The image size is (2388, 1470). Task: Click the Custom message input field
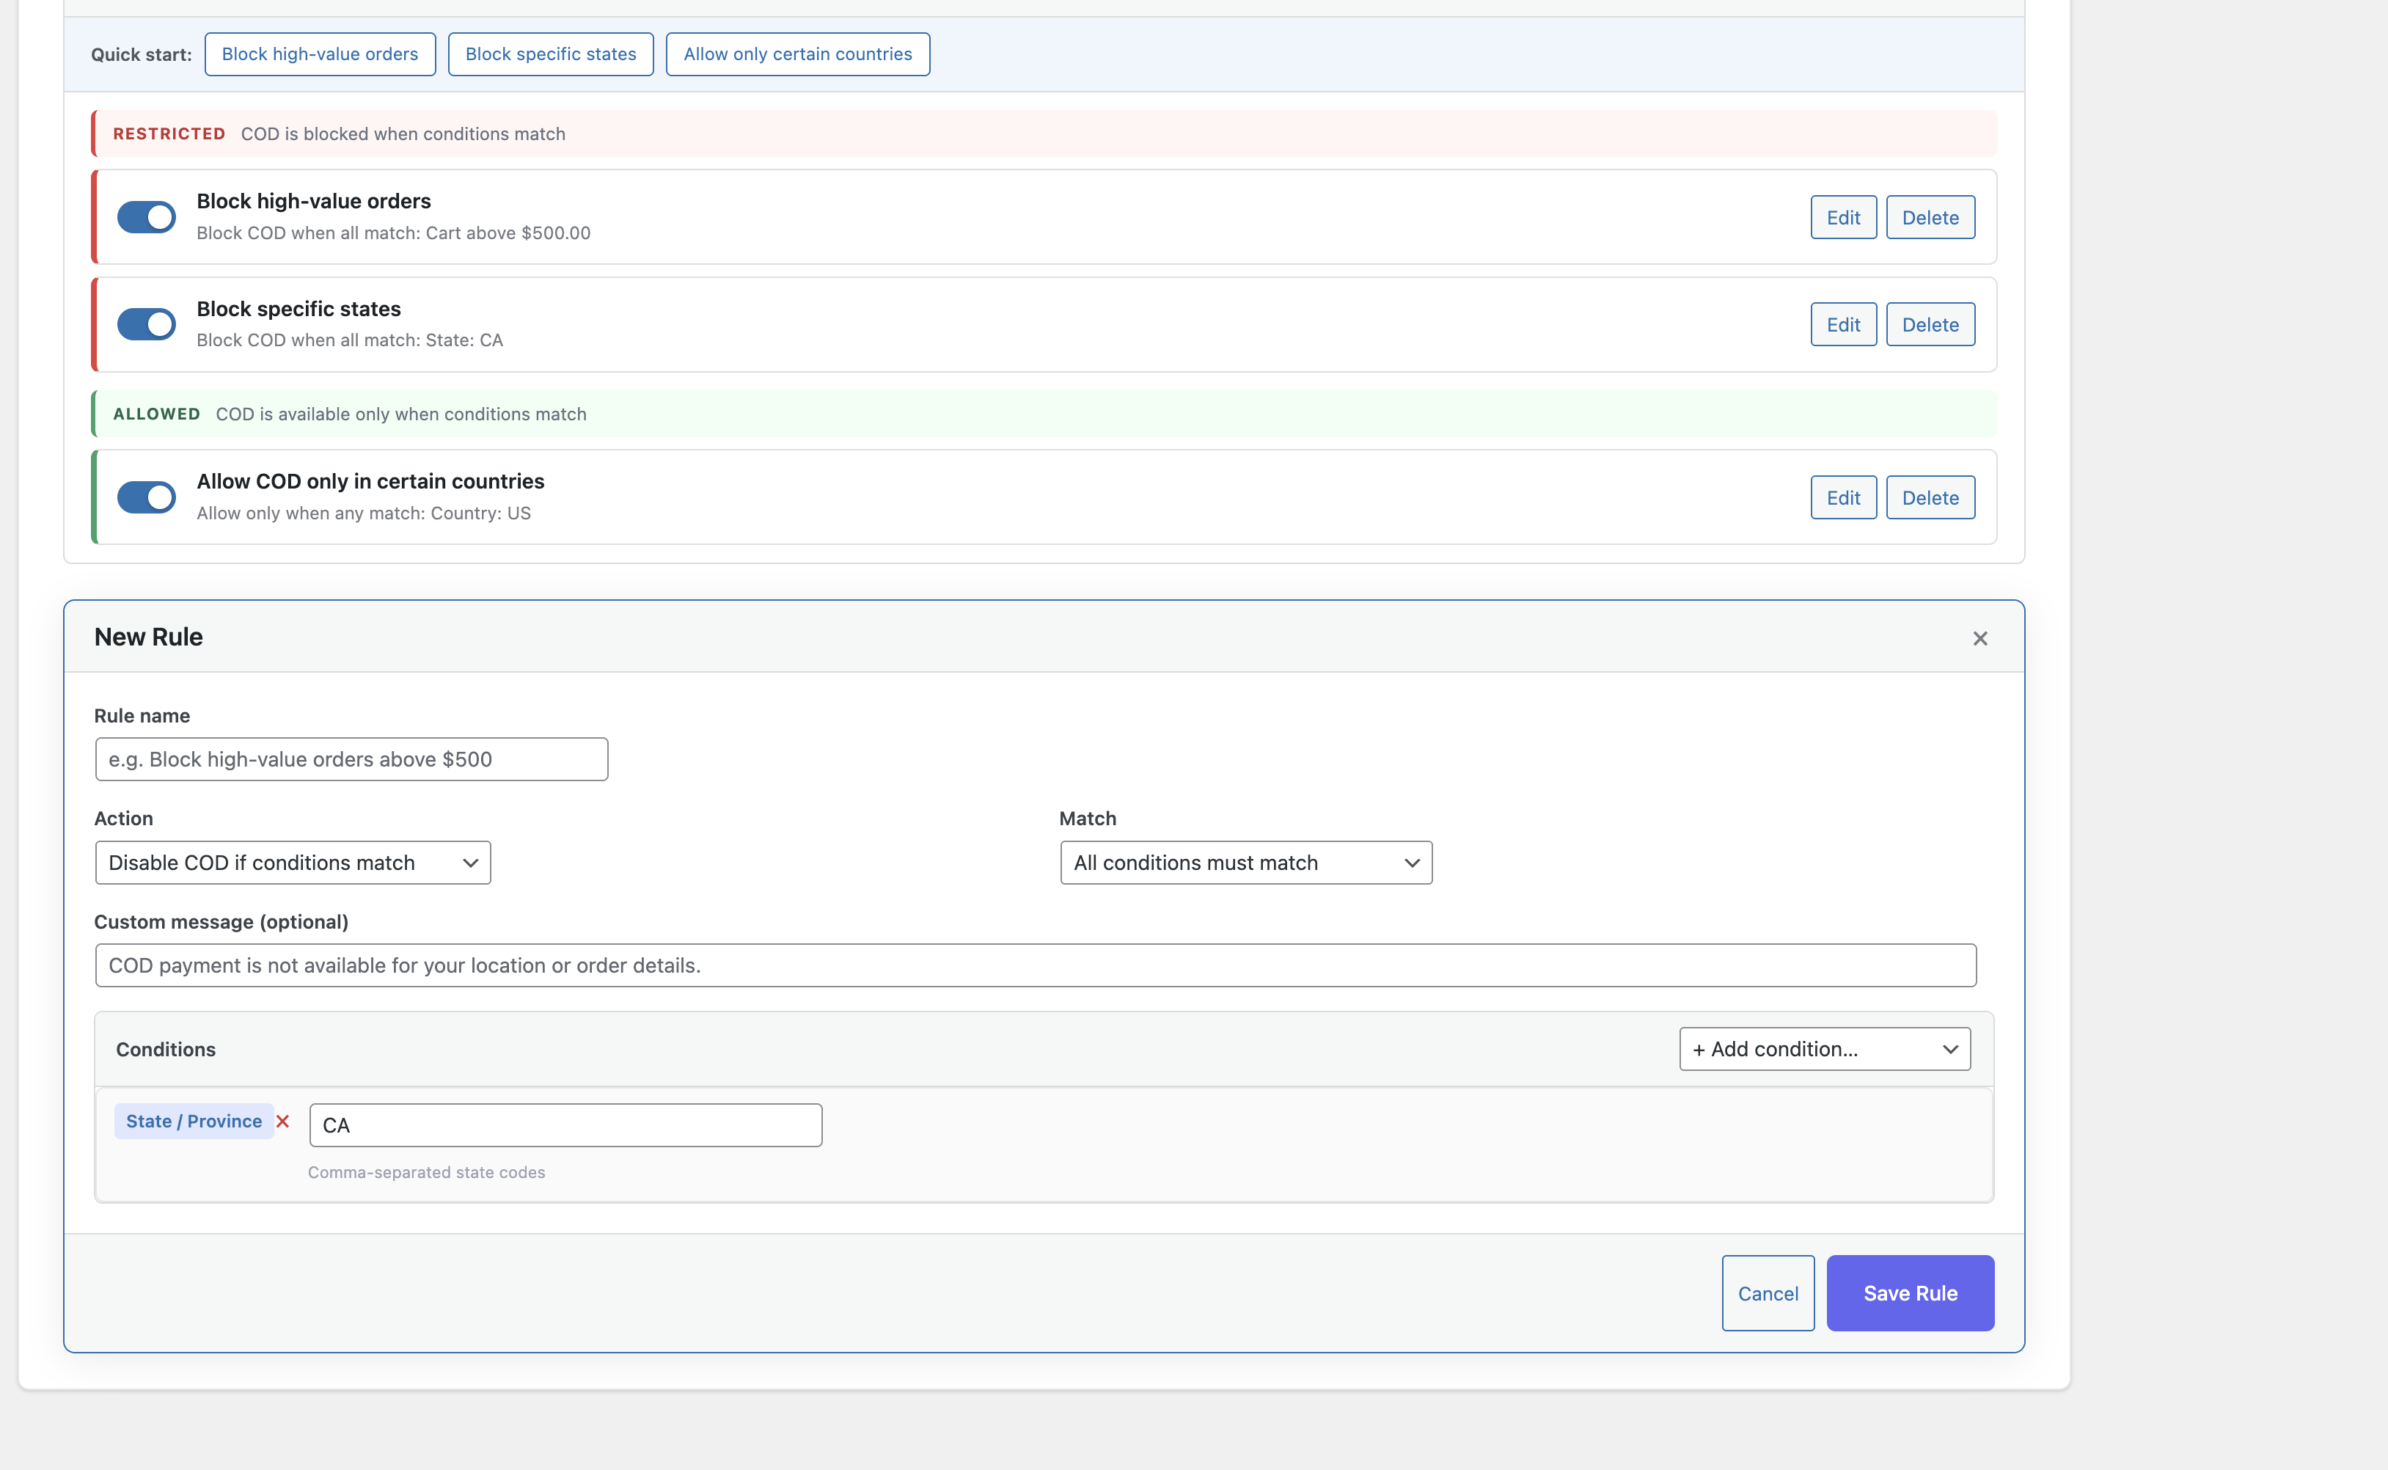[1034, 965]
